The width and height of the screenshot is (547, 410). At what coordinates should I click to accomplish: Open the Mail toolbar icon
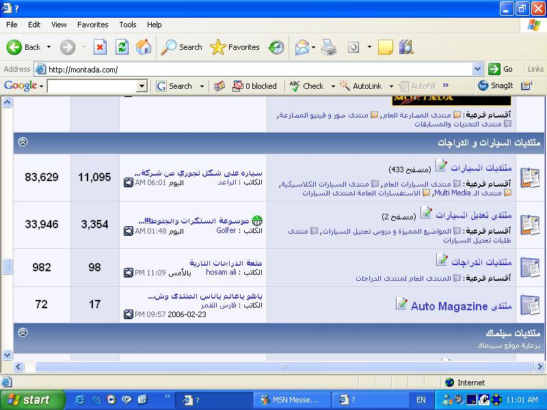click(x=302, y=47)
